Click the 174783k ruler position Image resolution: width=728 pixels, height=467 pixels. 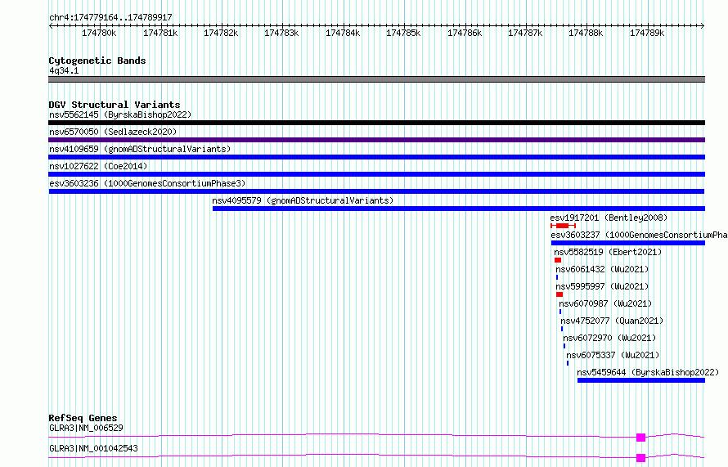click(x=282, y=33)
